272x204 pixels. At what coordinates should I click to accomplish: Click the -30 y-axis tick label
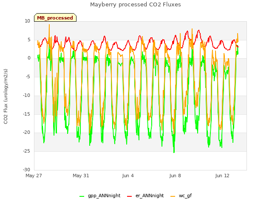pyautogui.click(x=26, y=170)
